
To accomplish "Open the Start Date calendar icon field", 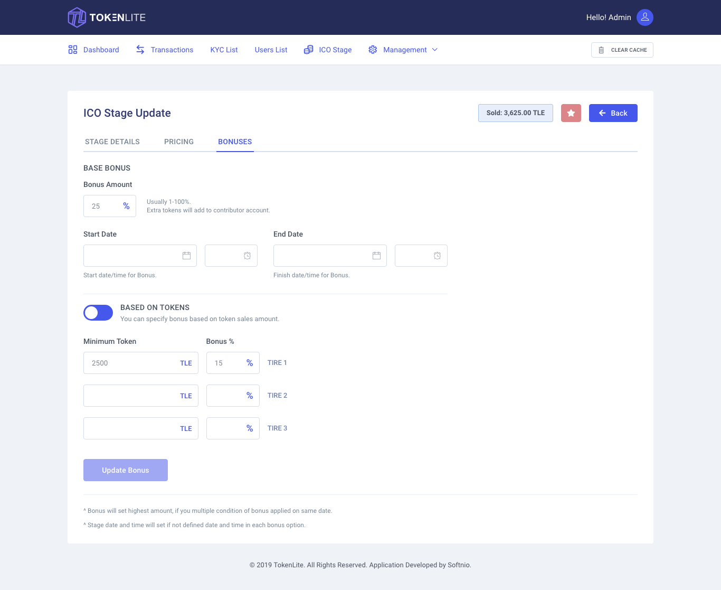I will [140, 256].
